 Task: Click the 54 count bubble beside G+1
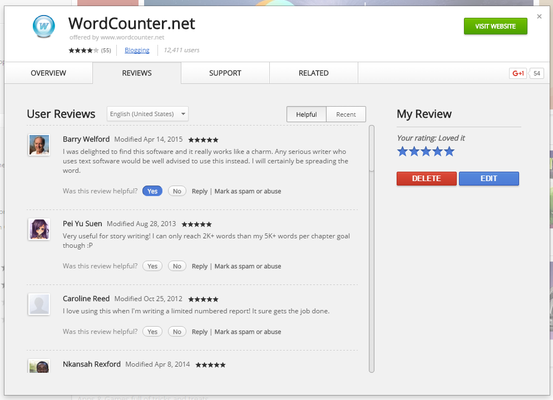(x=537, y=73)
